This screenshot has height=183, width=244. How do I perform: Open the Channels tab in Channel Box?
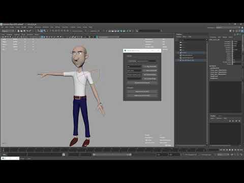click(213, 37)
